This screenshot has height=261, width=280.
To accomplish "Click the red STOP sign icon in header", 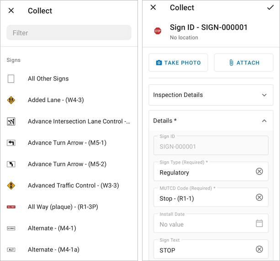I will click(x=158, y=31).
